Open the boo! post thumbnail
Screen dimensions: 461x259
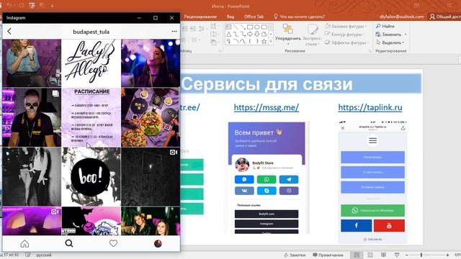pos(91,177)
